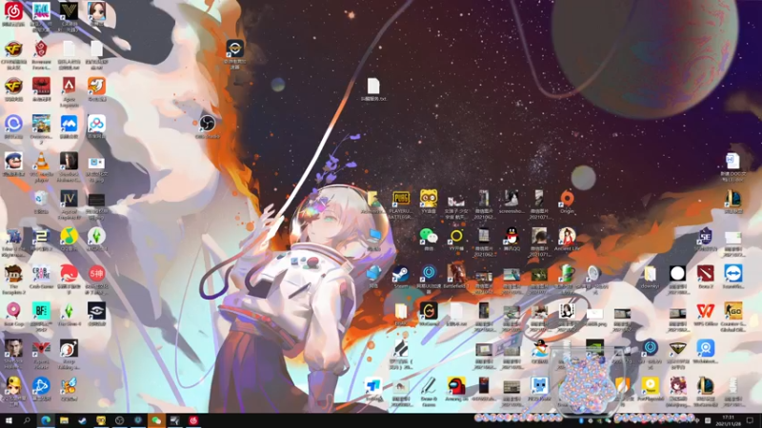Screen dimensions: 762x428
Task: Launch PUBG Battlegrounds desktop shortcut
Action: (x=401, y=199)
